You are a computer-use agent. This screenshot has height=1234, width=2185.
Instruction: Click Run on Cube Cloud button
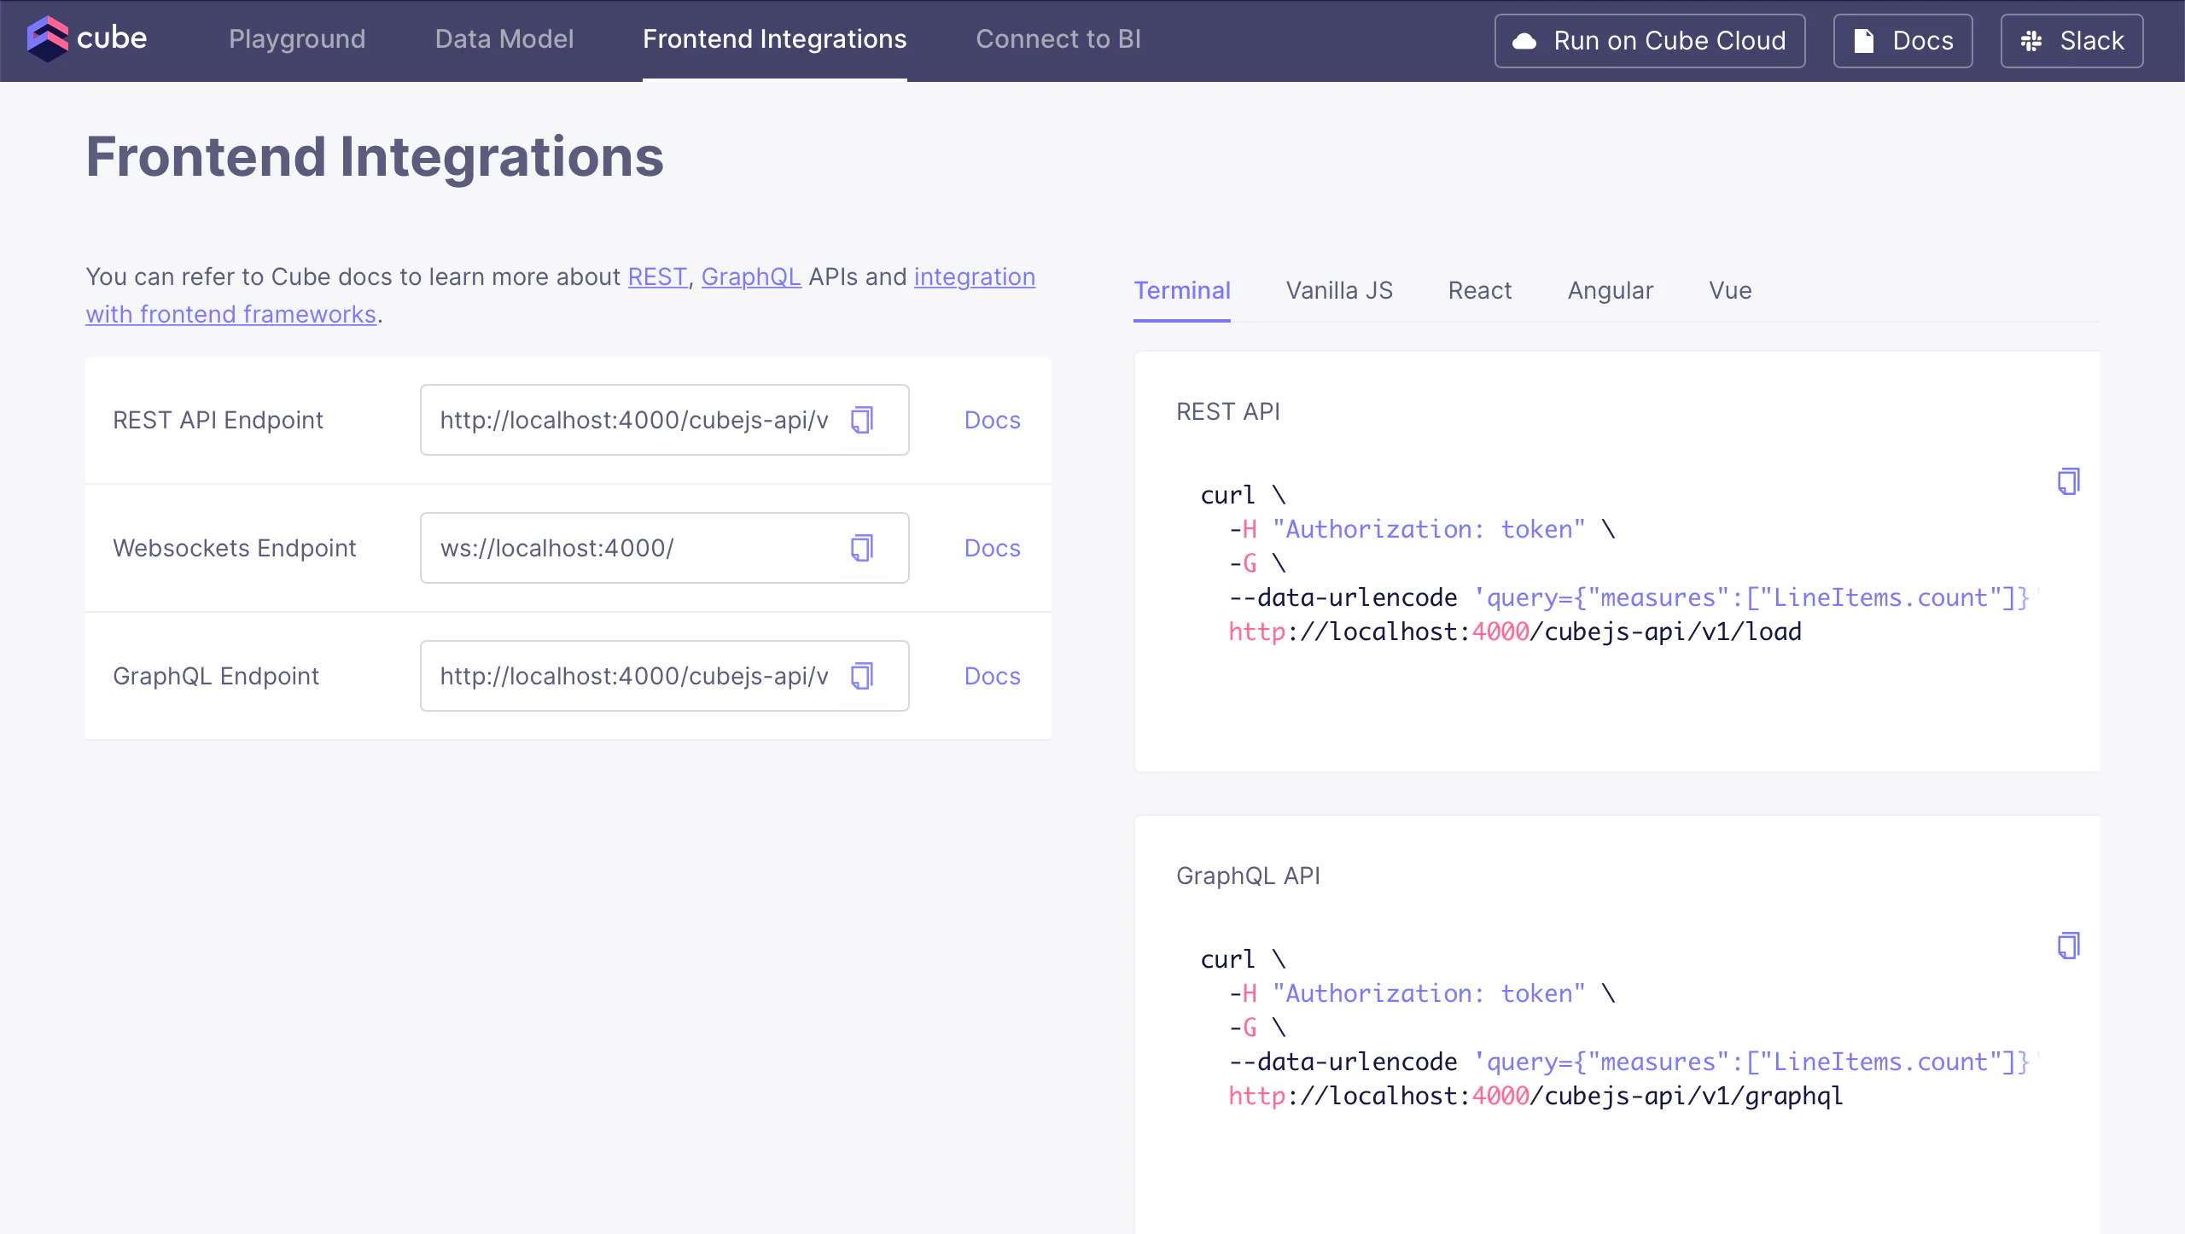point(1649,41)
